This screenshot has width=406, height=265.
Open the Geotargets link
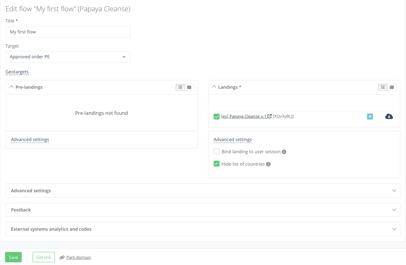(17, 72)
